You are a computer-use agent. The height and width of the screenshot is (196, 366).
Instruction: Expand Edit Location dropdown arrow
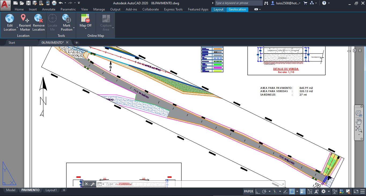[x=17, y=28]
